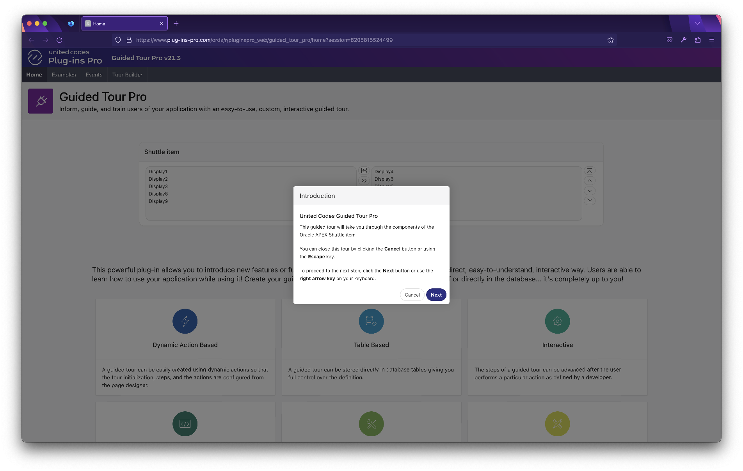
Task: Select Display8 in the shuttle list
Action: tap(158, 194)
